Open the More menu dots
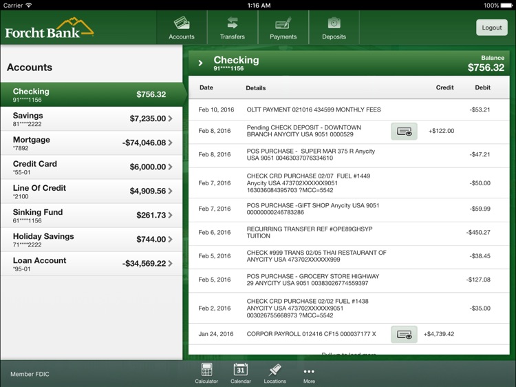This screenshot has height=387, width=516. point(309,372)
